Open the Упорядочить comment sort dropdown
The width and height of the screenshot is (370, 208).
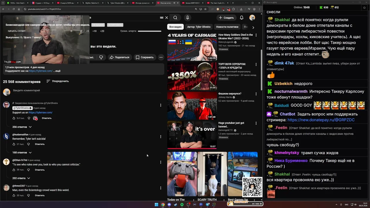click(58, 81)
